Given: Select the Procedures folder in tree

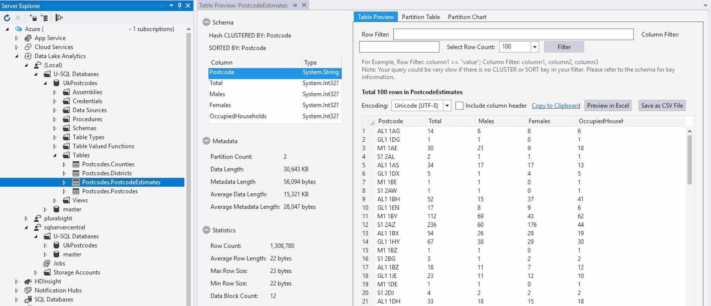Looking at the screenshot, I should pyautogui.click(x=87, y=119).
